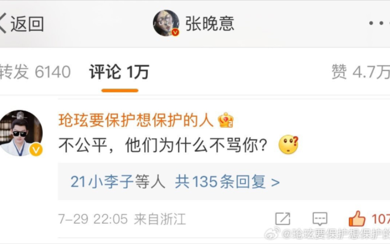Click the crown membership badge icon
Viewport: 390px width, 244px height.
tap(225, 120)
